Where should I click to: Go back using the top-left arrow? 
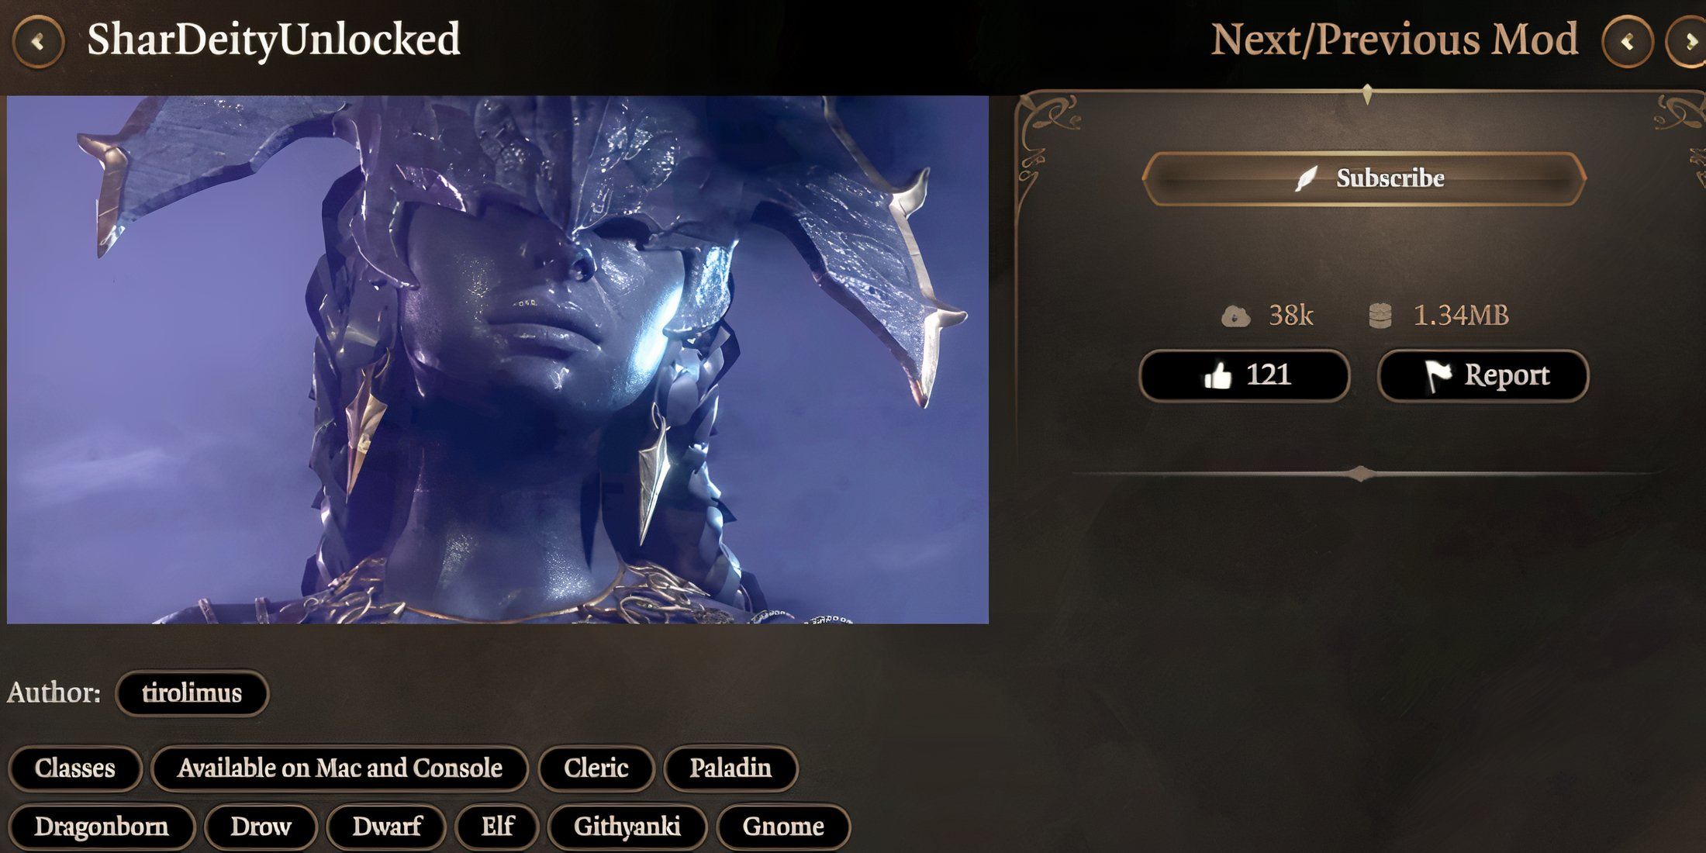pyautogui.click(x=37, y=41)
